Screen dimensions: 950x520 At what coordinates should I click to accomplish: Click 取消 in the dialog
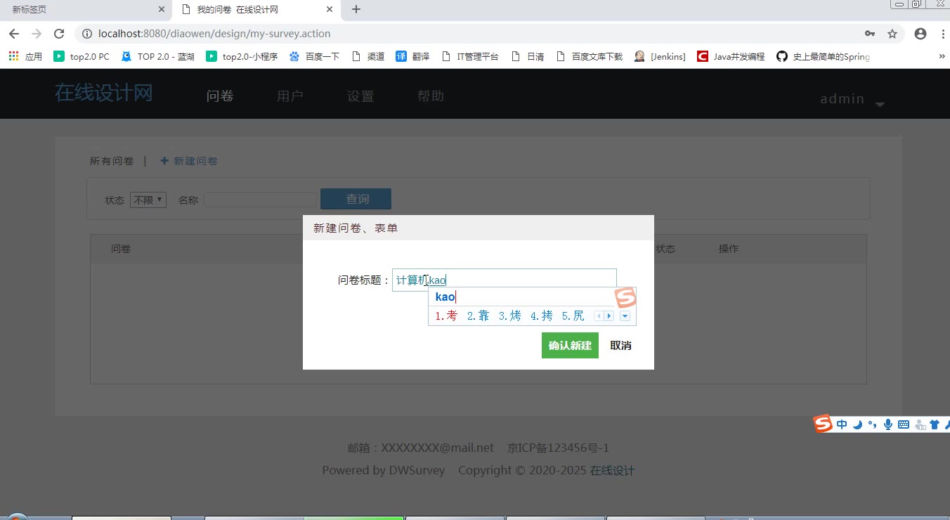pos(620,346)
